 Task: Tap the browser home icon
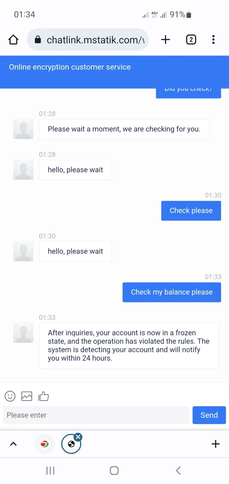click(13, 40)
